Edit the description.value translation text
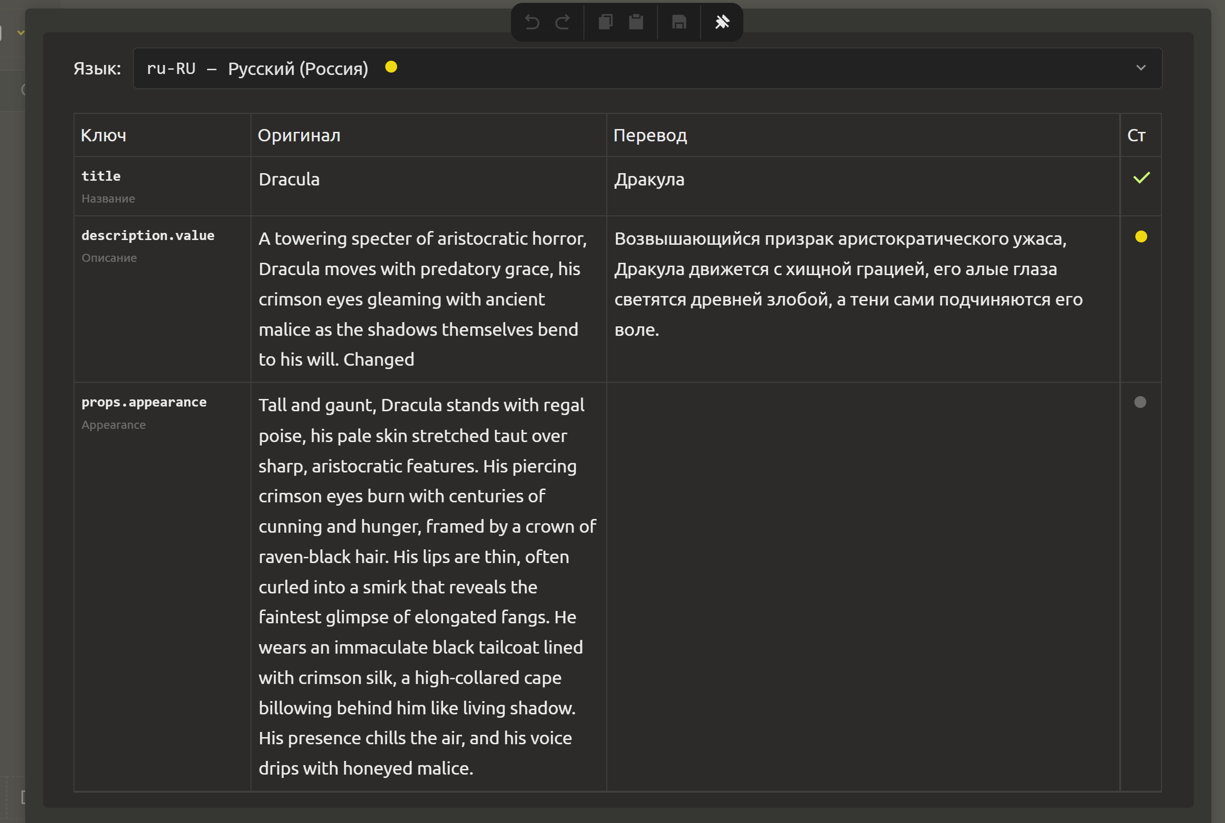The height and width of the screenshot is (823, 1225). tap(863, 299)
